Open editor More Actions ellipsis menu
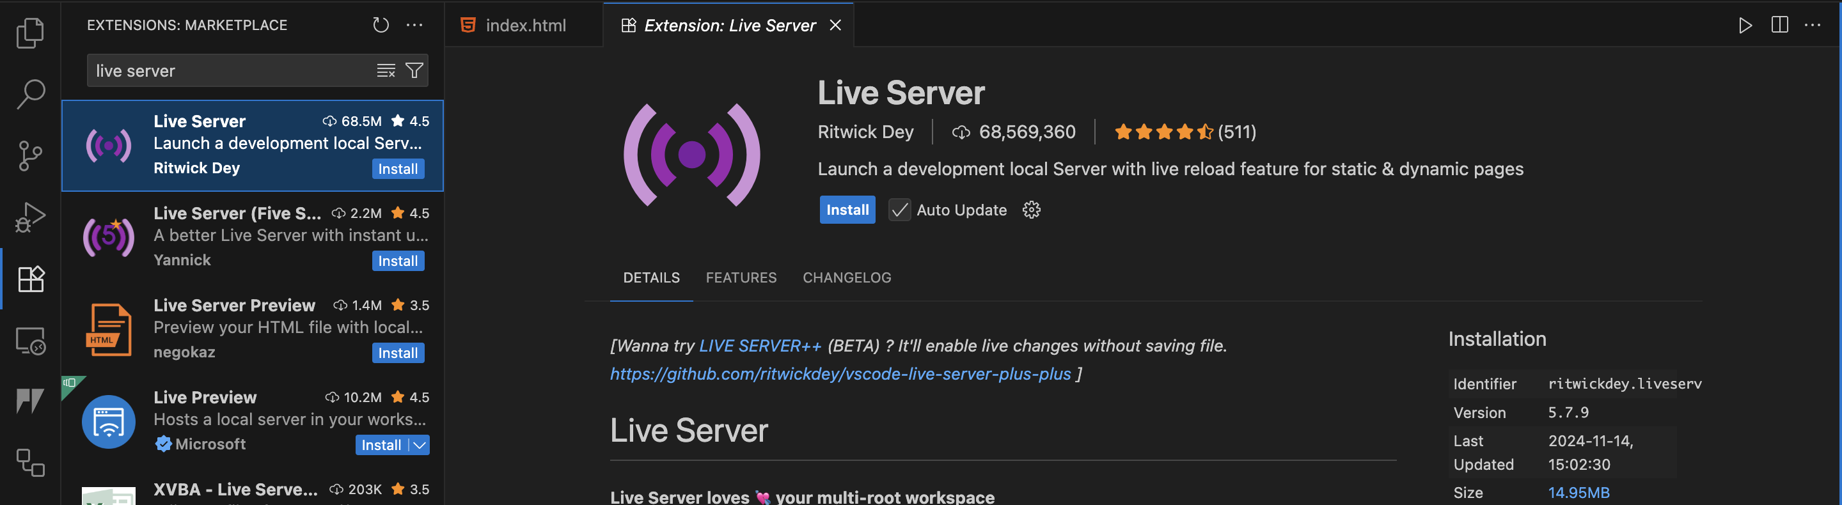1842x505 pixels. [x=1812, y=25]
